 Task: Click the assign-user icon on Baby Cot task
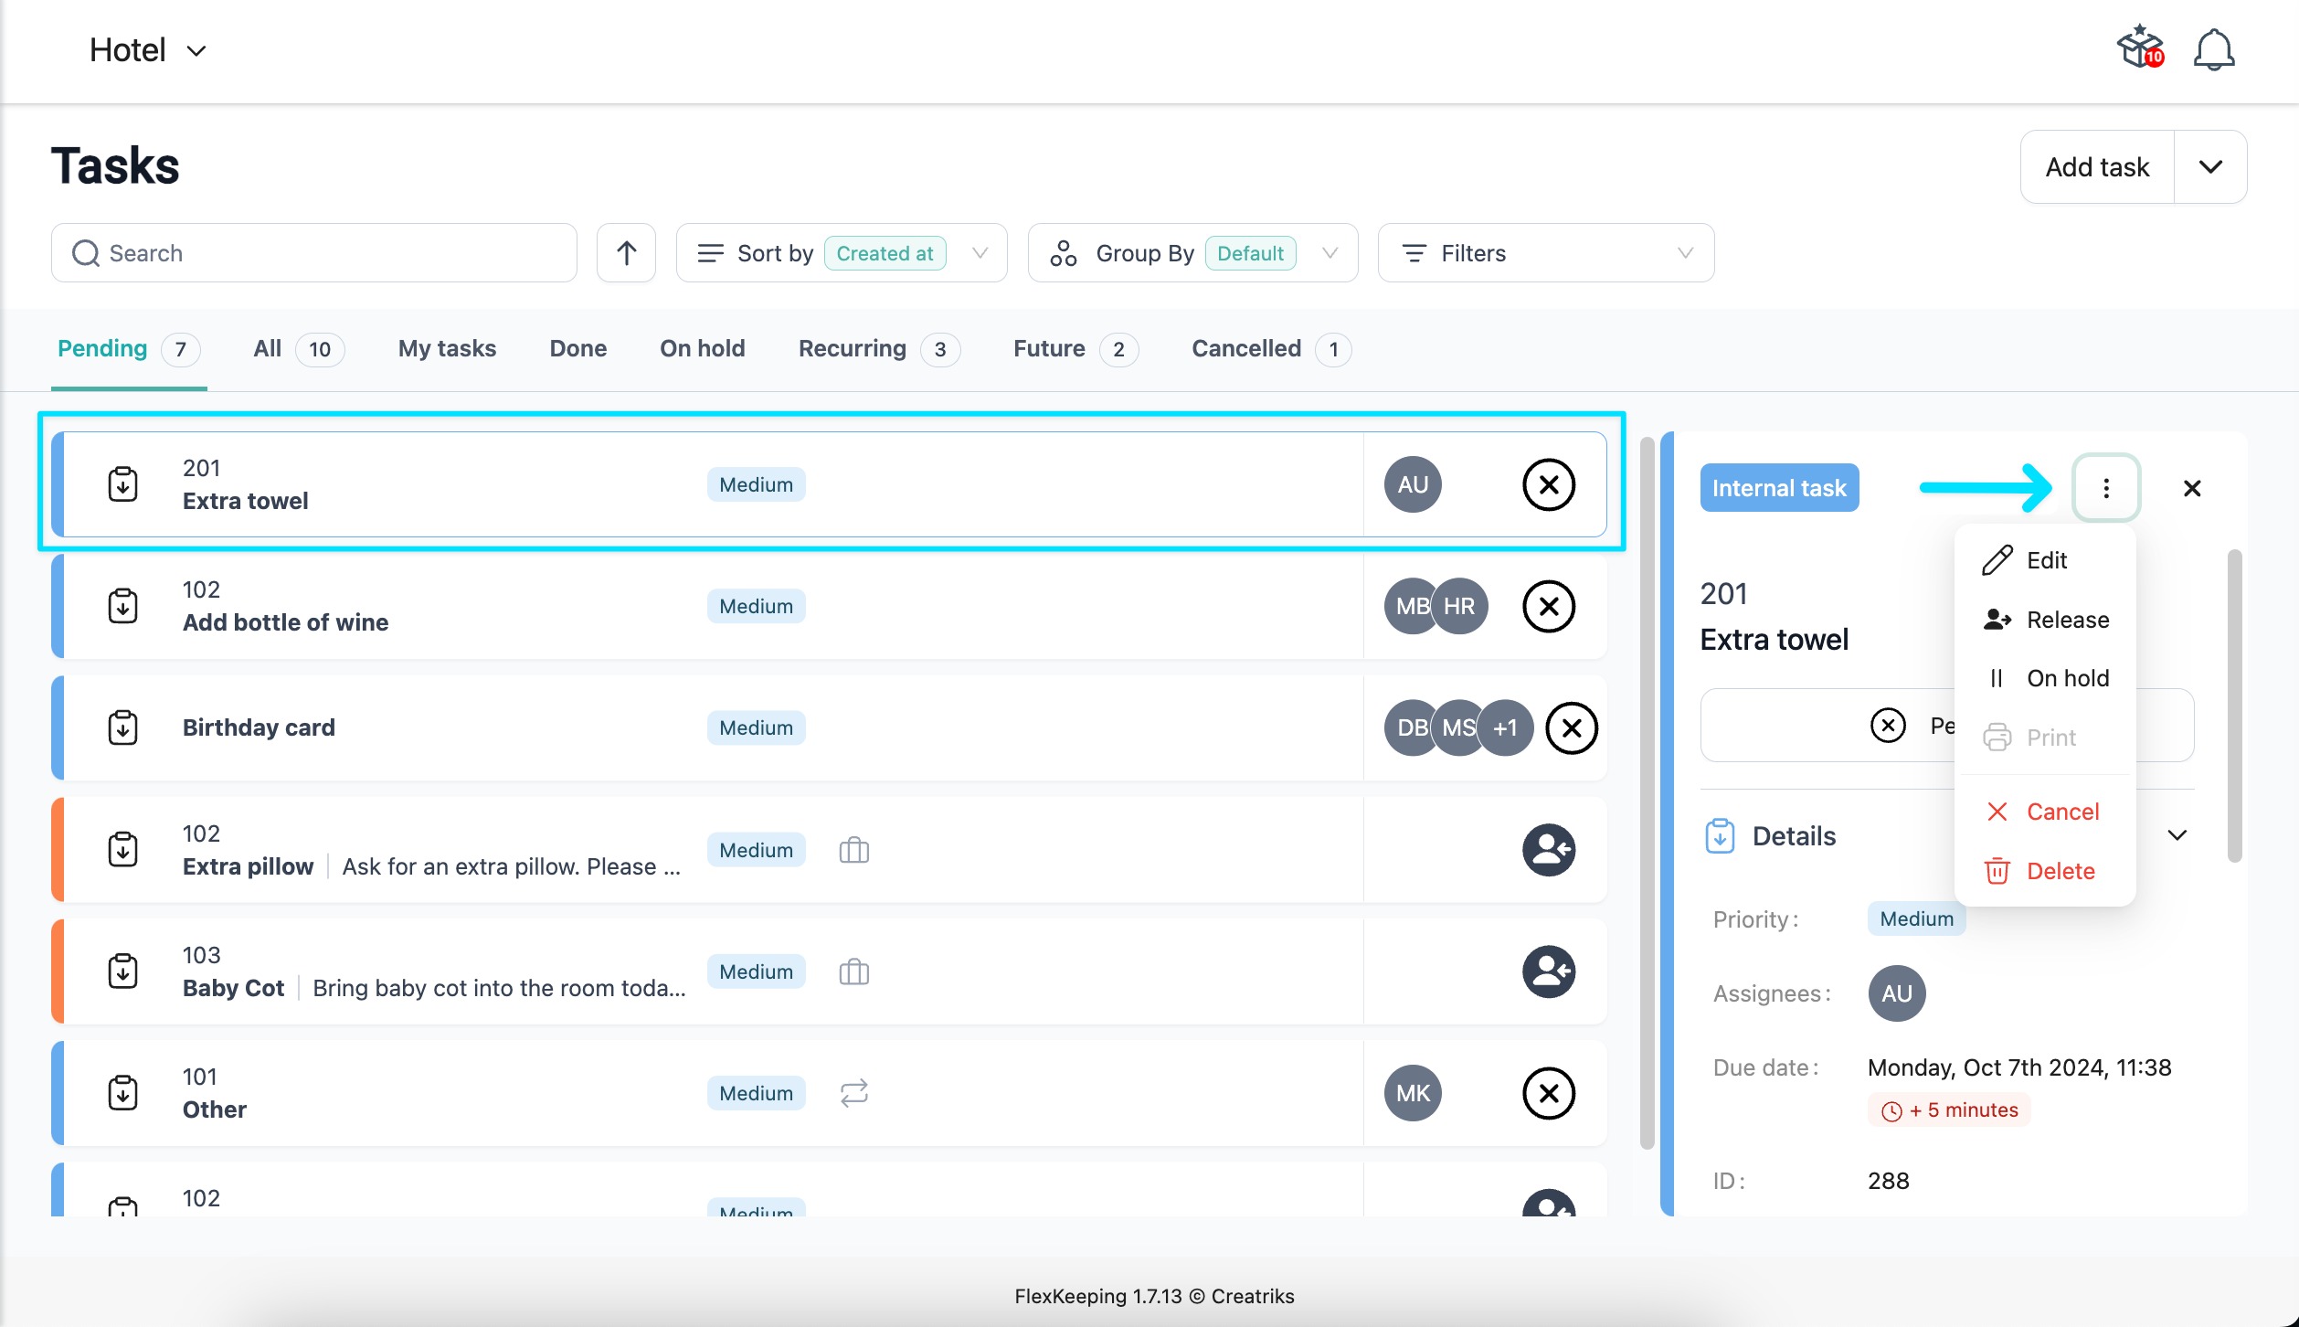click(x=1548, y=971)
